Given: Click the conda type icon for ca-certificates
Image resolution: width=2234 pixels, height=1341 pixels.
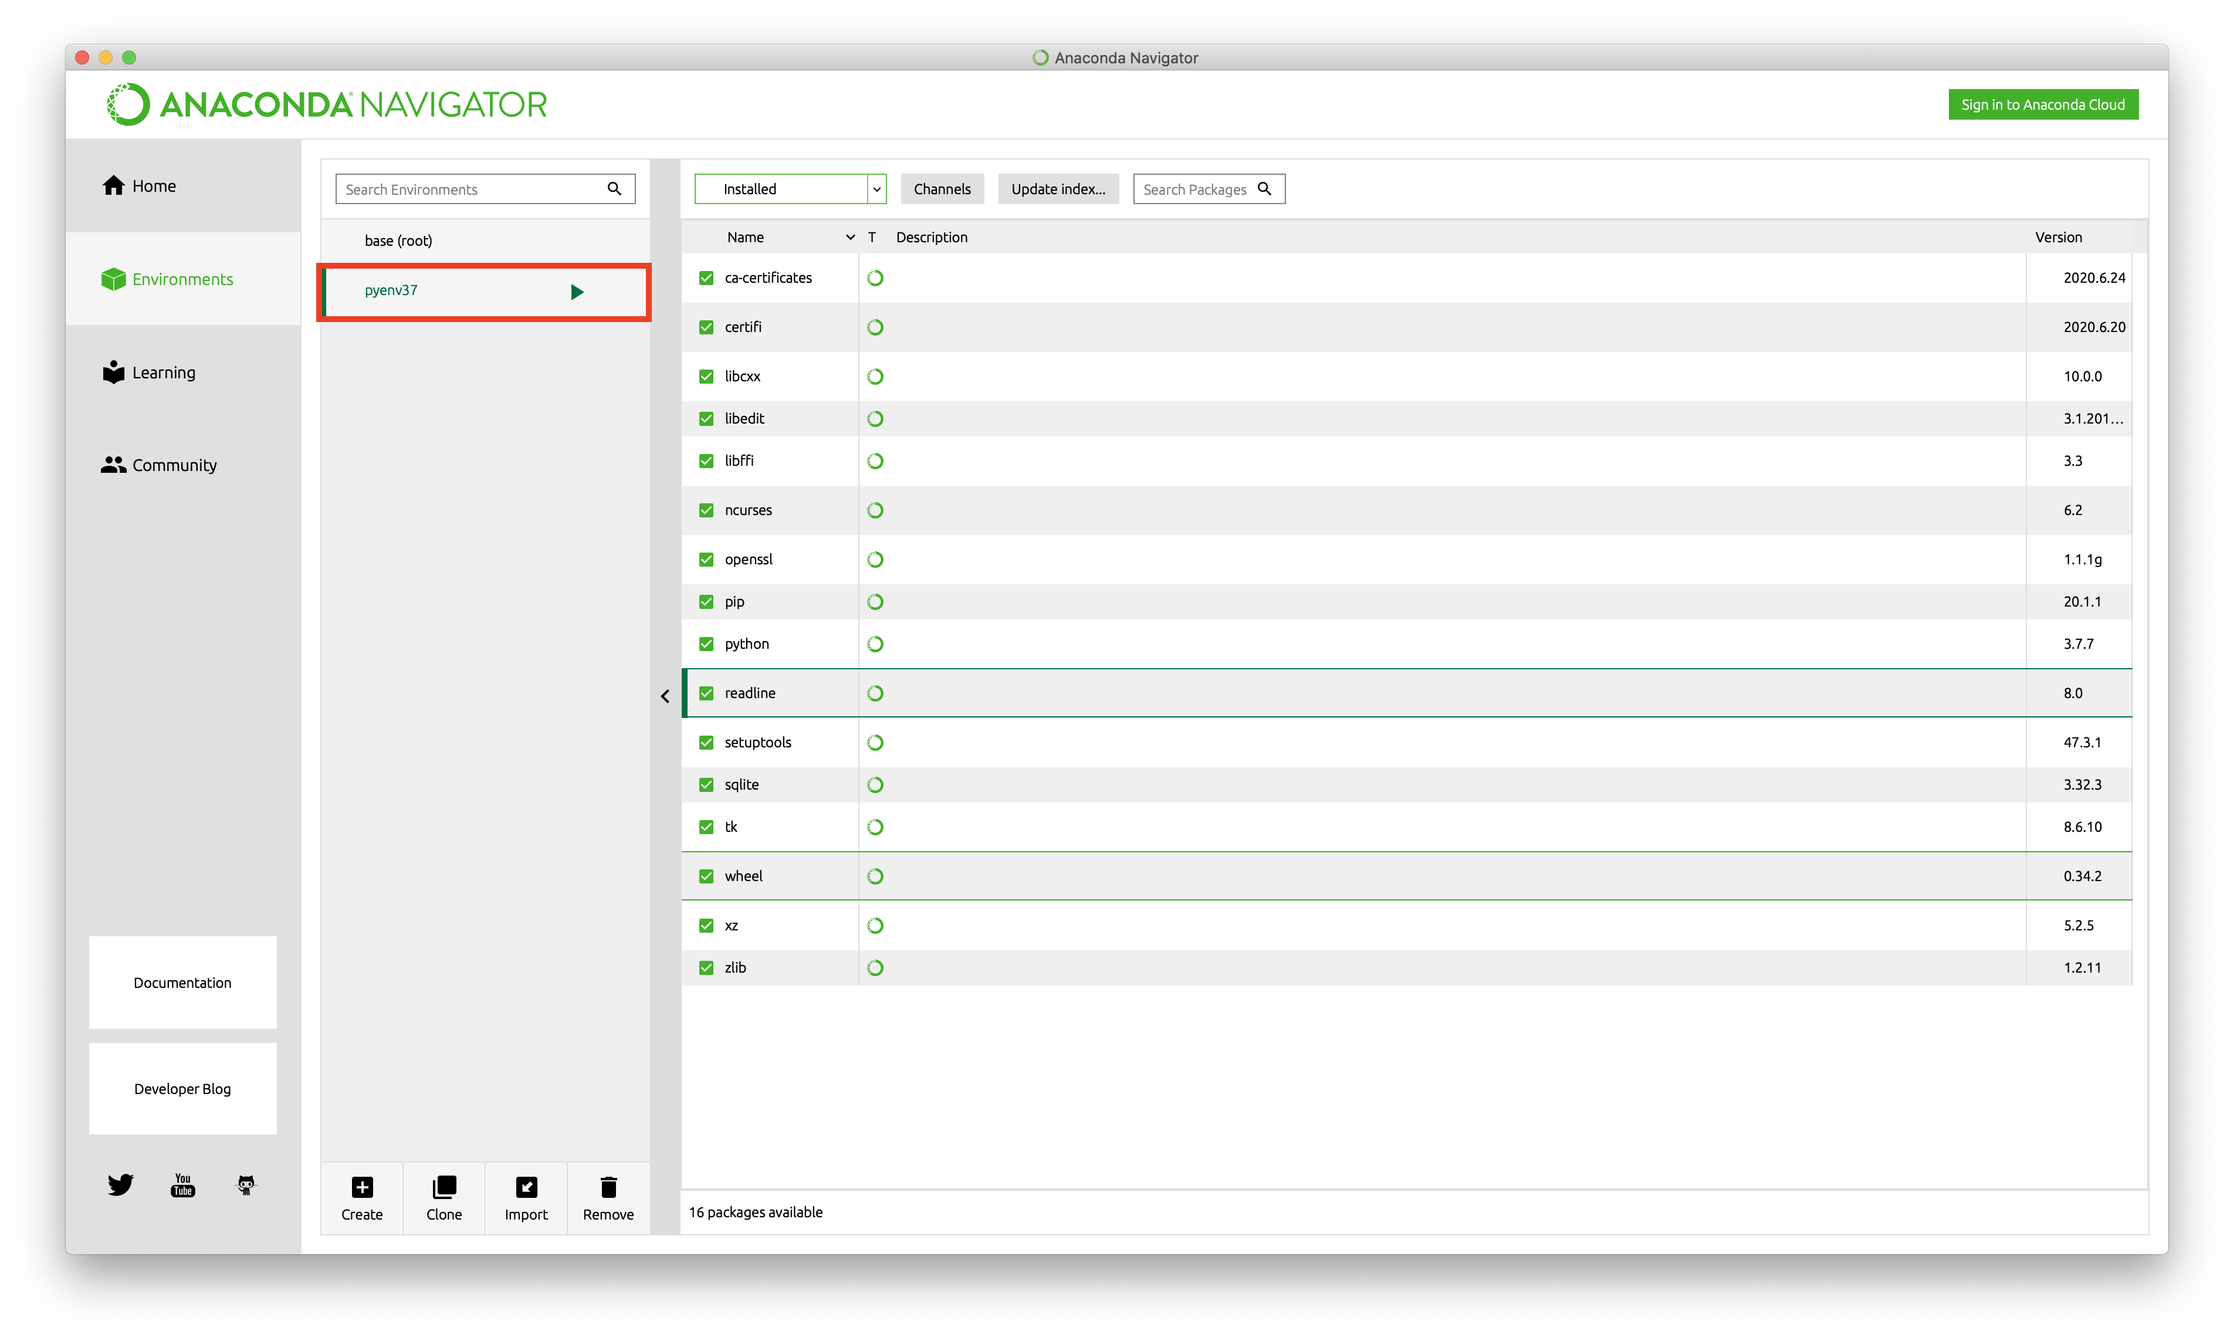Looking at the screenshot, I should click(875, 278).
